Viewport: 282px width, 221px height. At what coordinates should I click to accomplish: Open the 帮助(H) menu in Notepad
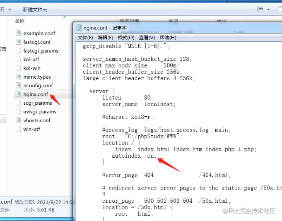coord(168,38)
